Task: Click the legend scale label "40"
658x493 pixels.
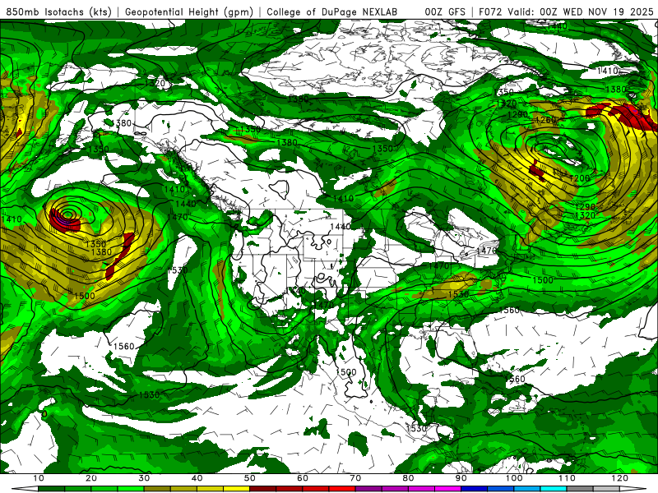Action: [197, 478]
